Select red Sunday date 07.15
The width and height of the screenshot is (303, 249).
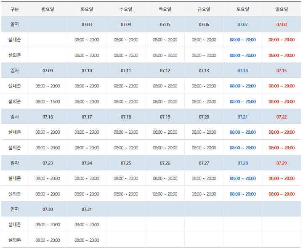[282, 71]
